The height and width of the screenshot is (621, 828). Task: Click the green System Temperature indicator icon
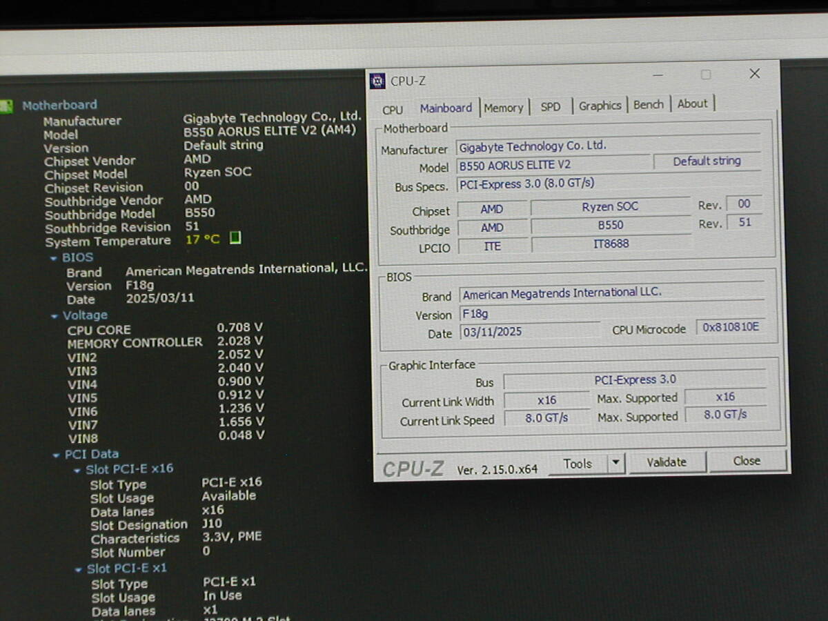(x=235, y=238)
